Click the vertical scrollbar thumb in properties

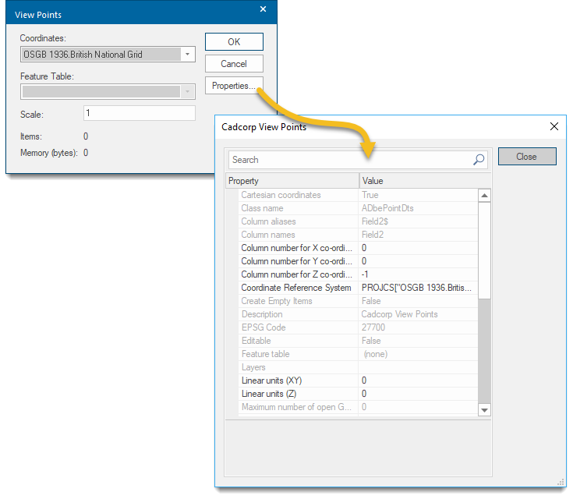coord(484,250)
